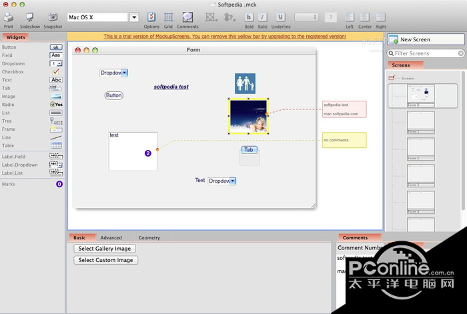Select the Frame widget
The height and width of the screenshot is (314, 467).
pos(32,129)
